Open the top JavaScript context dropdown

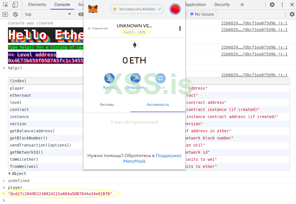click(x=48, y=14)
